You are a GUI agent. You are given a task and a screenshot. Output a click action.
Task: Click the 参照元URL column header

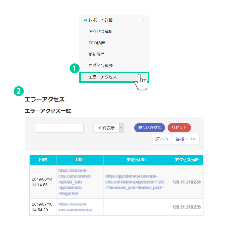click(x=137, y=160)
